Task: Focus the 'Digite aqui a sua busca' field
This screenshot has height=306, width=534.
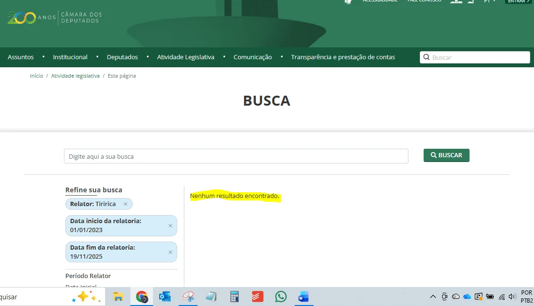Action: click(x=236, y=156)
